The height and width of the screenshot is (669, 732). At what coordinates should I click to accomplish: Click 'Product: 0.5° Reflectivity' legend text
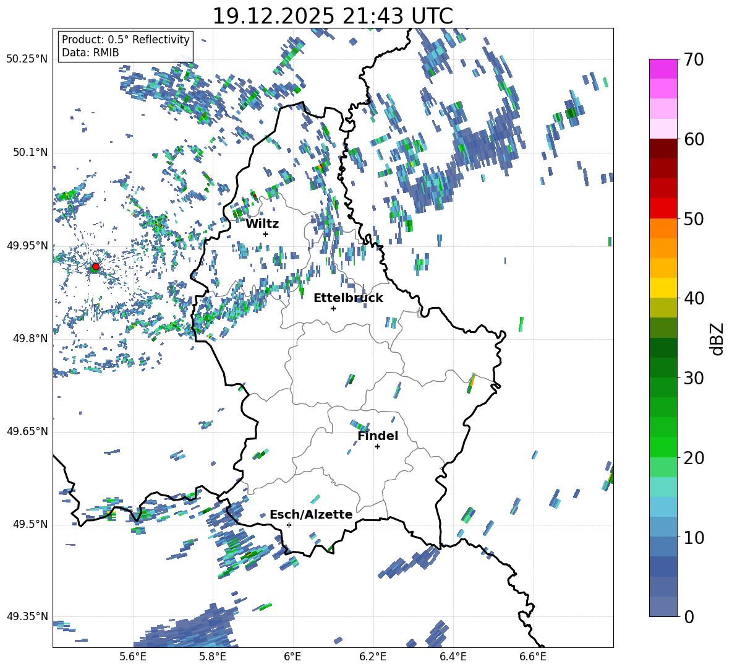click(126, 39)
